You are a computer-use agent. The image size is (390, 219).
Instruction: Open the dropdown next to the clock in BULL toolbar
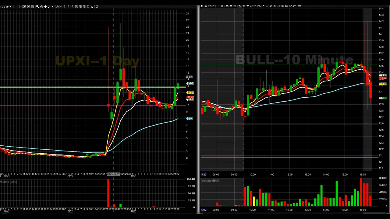(x=263, y=5)
